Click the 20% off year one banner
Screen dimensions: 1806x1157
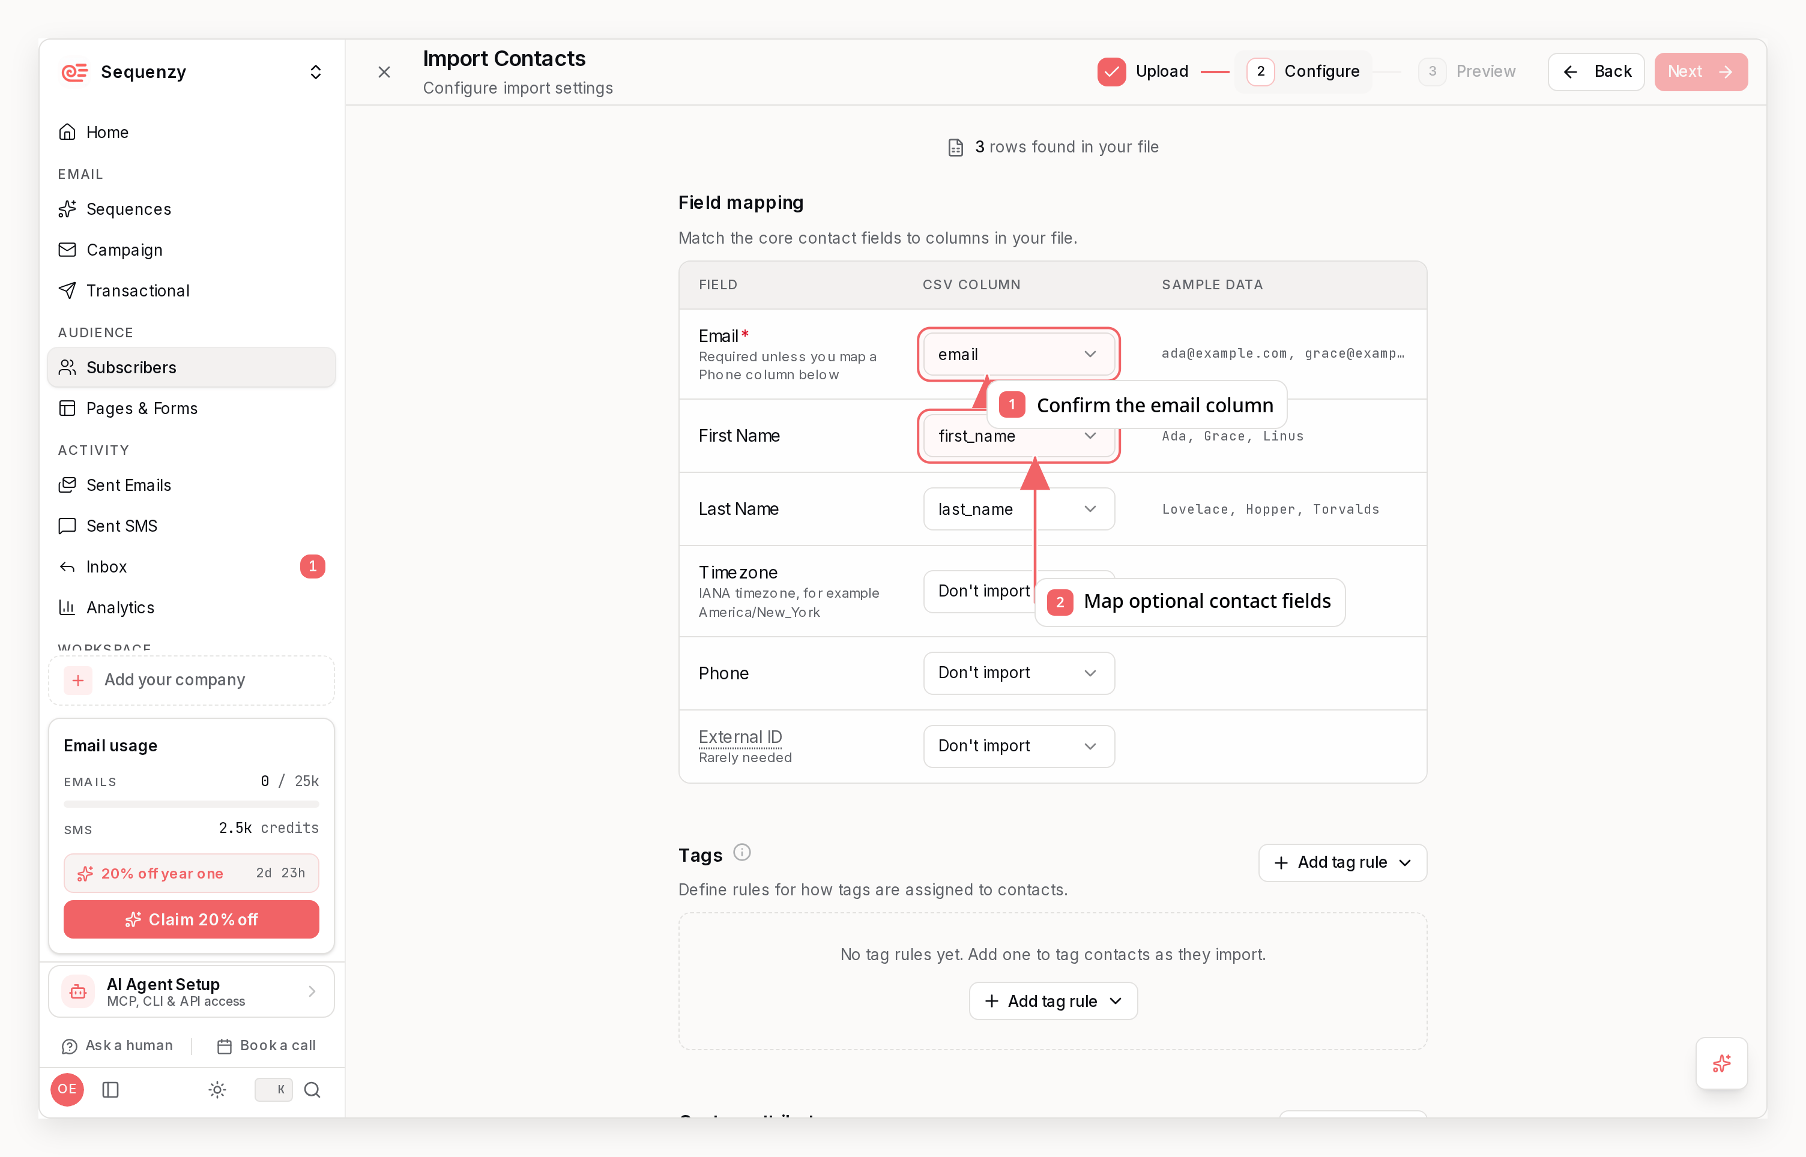tap(191, 873)
